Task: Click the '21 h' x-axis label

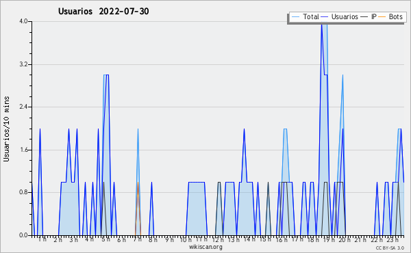Action: coord(361,239)
